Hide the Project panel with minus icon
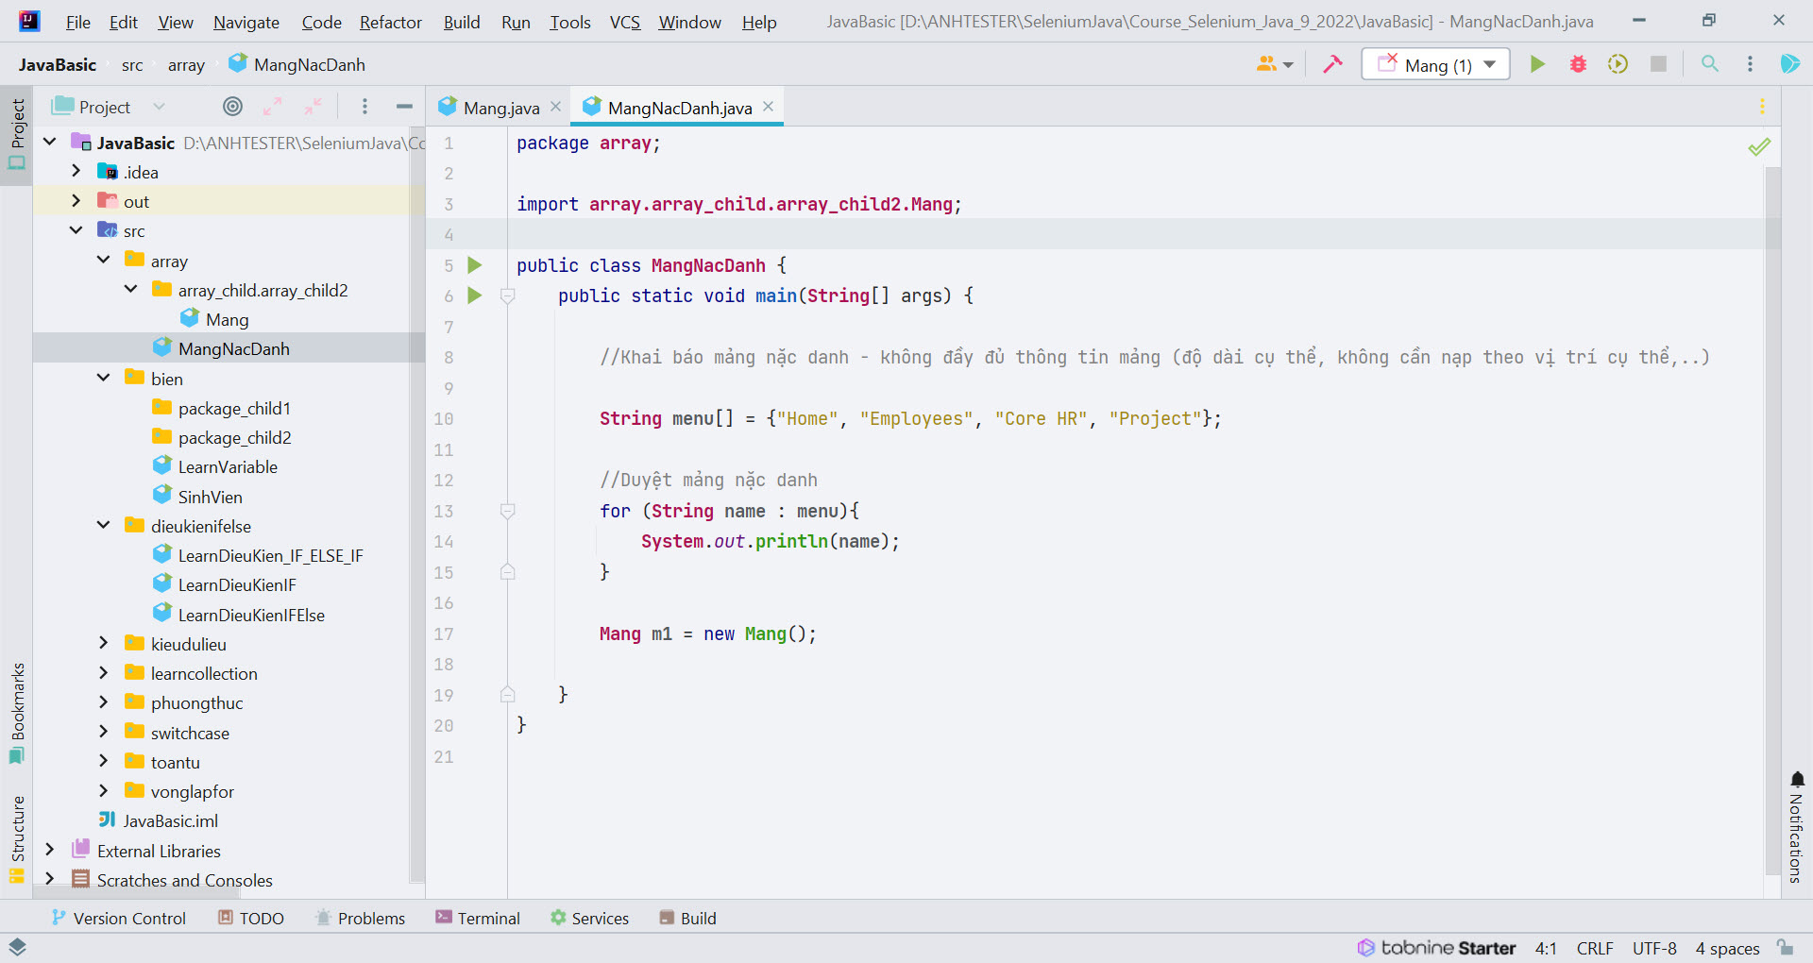1813x963 pixels. [x=404, y=107]
